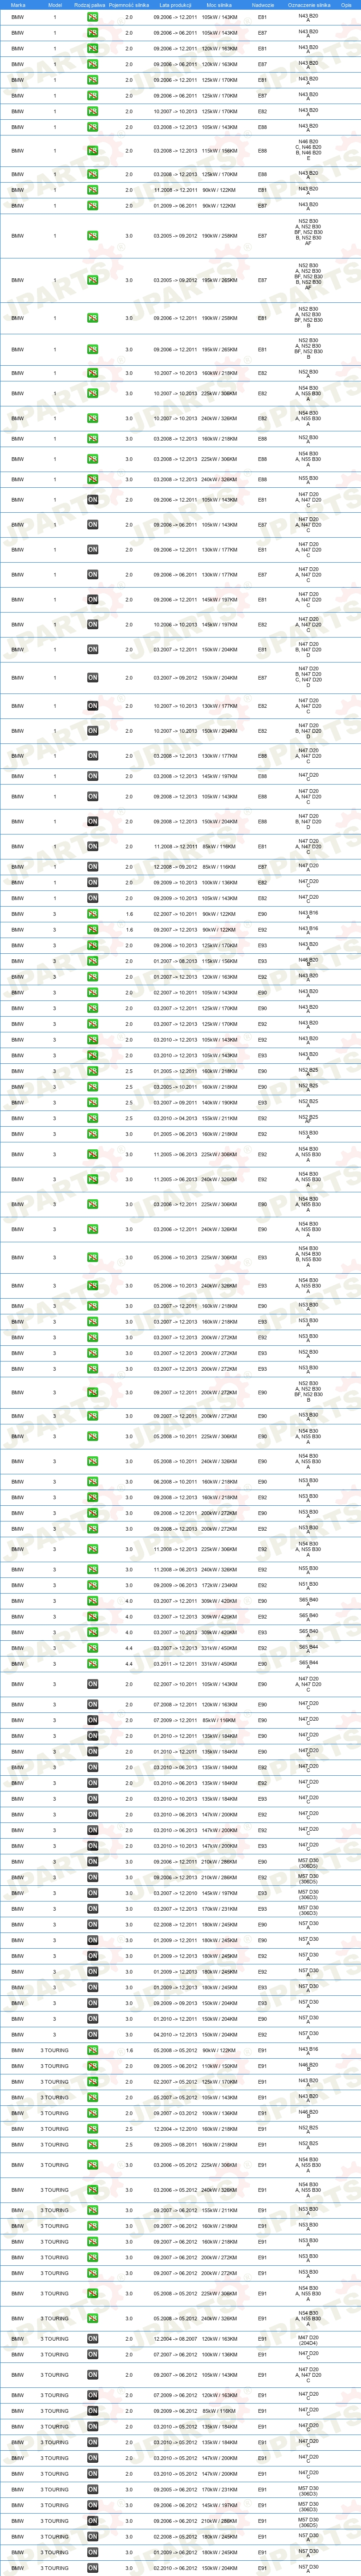The height and width of the screenshot is (2576, 361).
Task: Click the Model column header
Action: (x=55, y=4)
